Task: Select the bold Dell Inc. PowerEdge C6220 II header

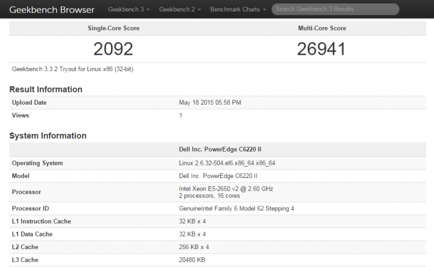Action: pyautogui.click(x=220, y=149)
